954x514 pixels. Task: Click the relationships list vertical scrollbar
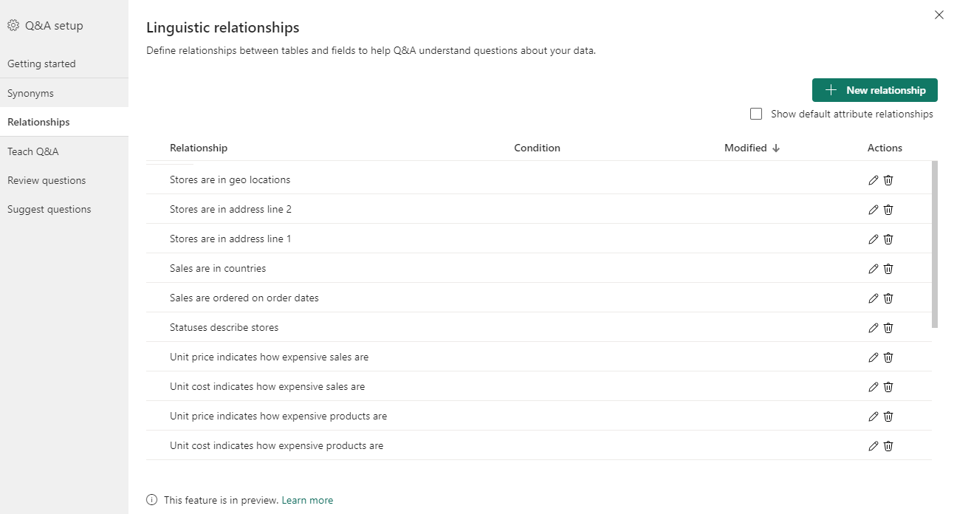(935, 244)
